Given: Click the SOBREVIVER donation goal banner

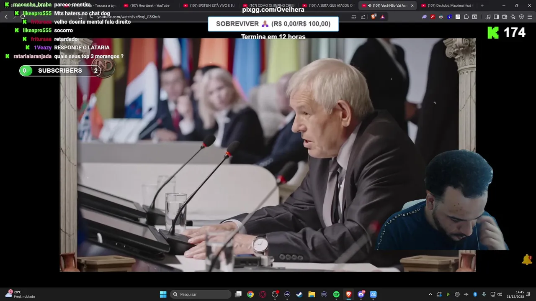Looking at the screenshot, I should click(x=273, y=24).
